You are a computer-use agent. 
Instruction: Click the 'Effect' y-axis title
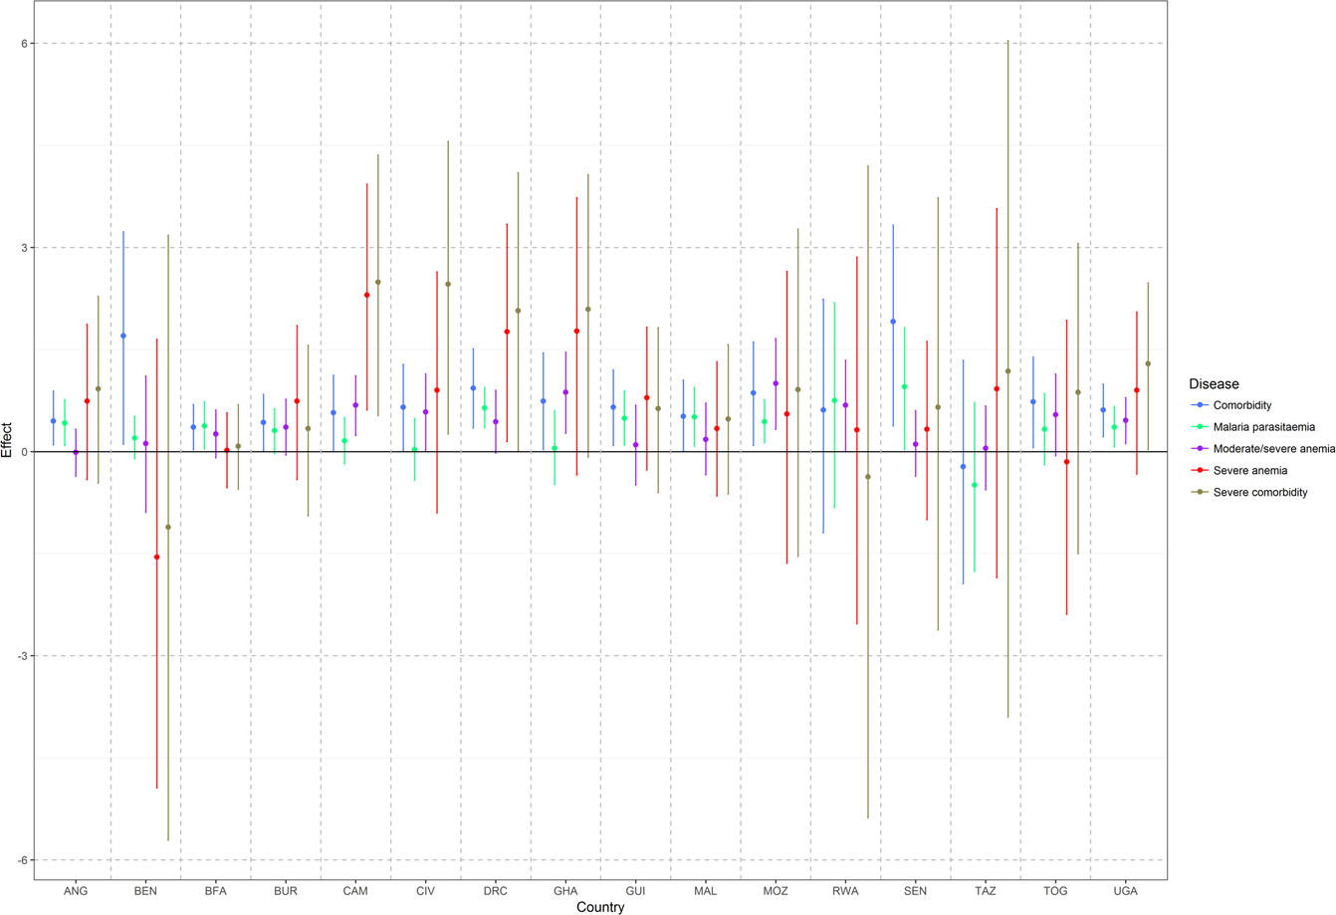pyautogui.click(x=8, y=440)
